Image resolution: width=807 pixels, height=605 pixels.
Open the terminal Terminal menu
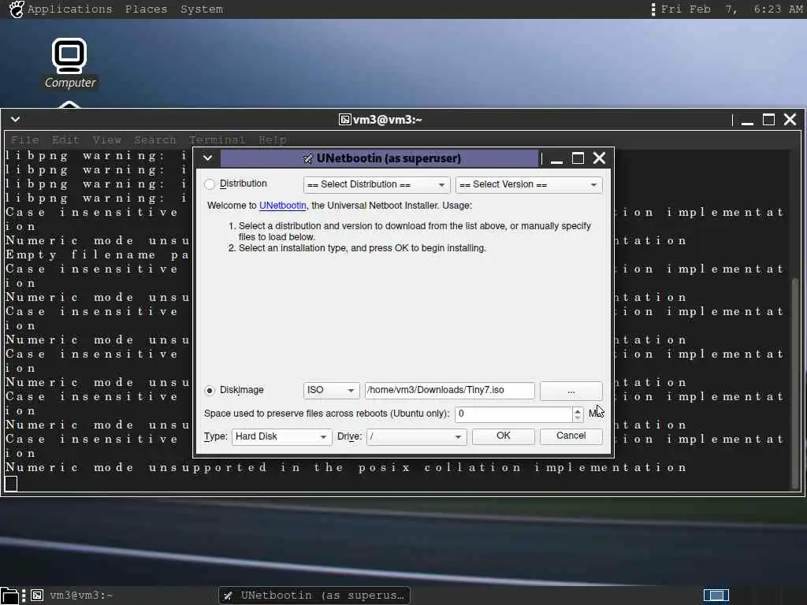[x=217, y=140]
